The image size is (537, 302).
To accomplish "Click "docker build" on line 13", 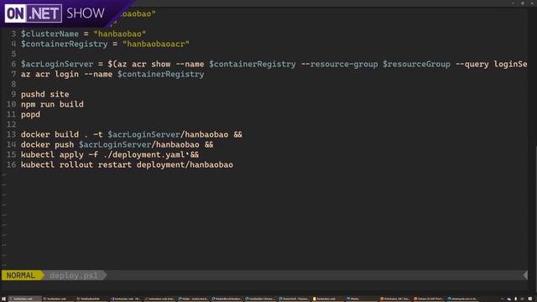I will (50, 134).
